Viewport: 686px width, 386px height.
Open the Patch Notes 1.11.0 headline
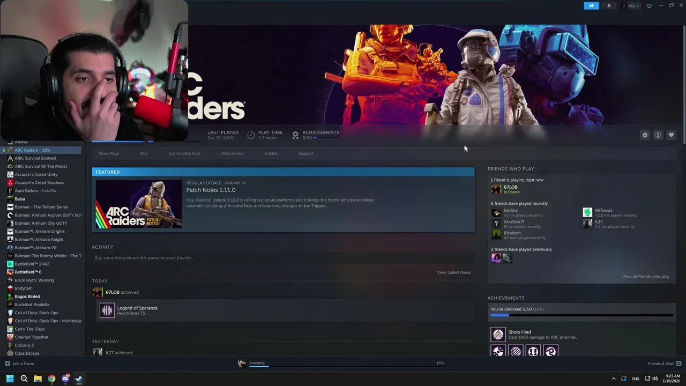tap(211, 190)
